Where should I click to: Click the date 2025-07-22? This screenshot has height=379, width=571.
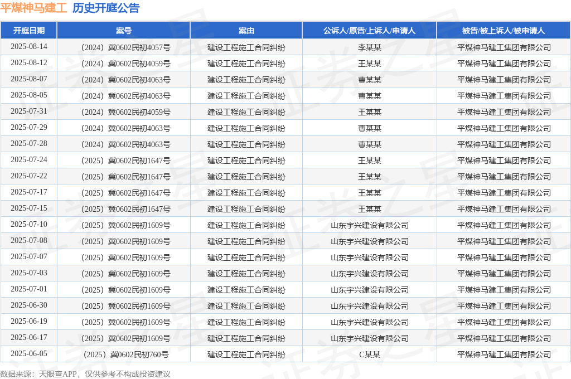(x=29, y=176)
